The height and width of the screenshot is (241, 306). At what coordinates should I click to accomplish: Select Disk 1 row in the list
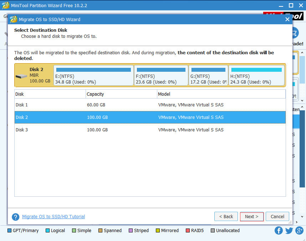[150, 105]
